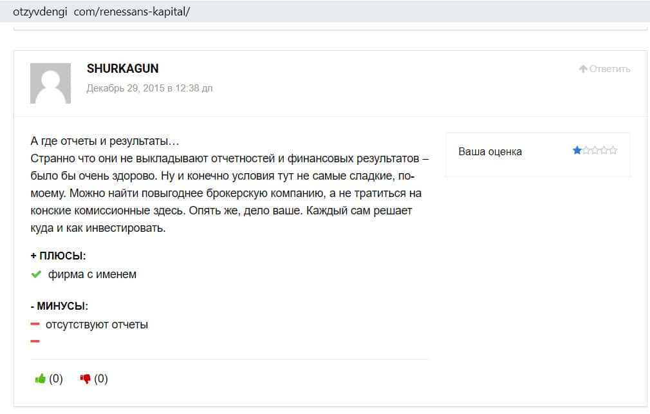The height and width of the screenshot is (414, 650).
Task: Click the "- МИНУСЫ:" heading
Action: (x=59, y=306)
